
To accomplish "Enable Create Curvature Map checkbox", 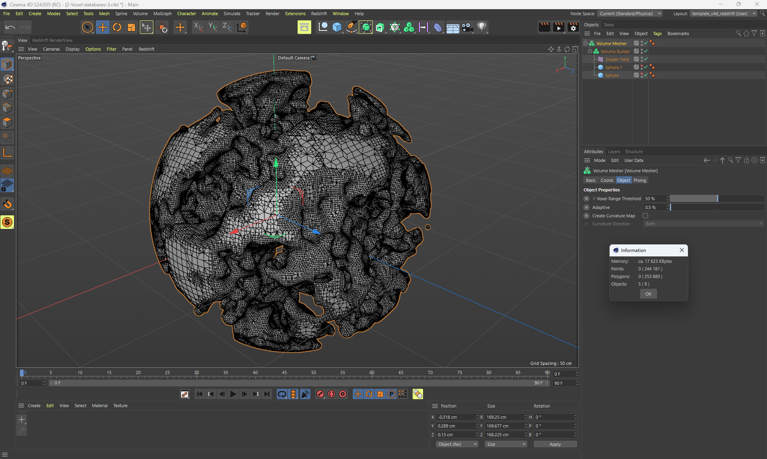I will [645, 216].
